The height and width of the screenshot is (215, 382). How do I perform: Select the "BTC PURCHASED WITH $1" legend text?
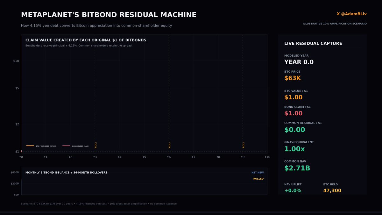click(x=46, y=146)
